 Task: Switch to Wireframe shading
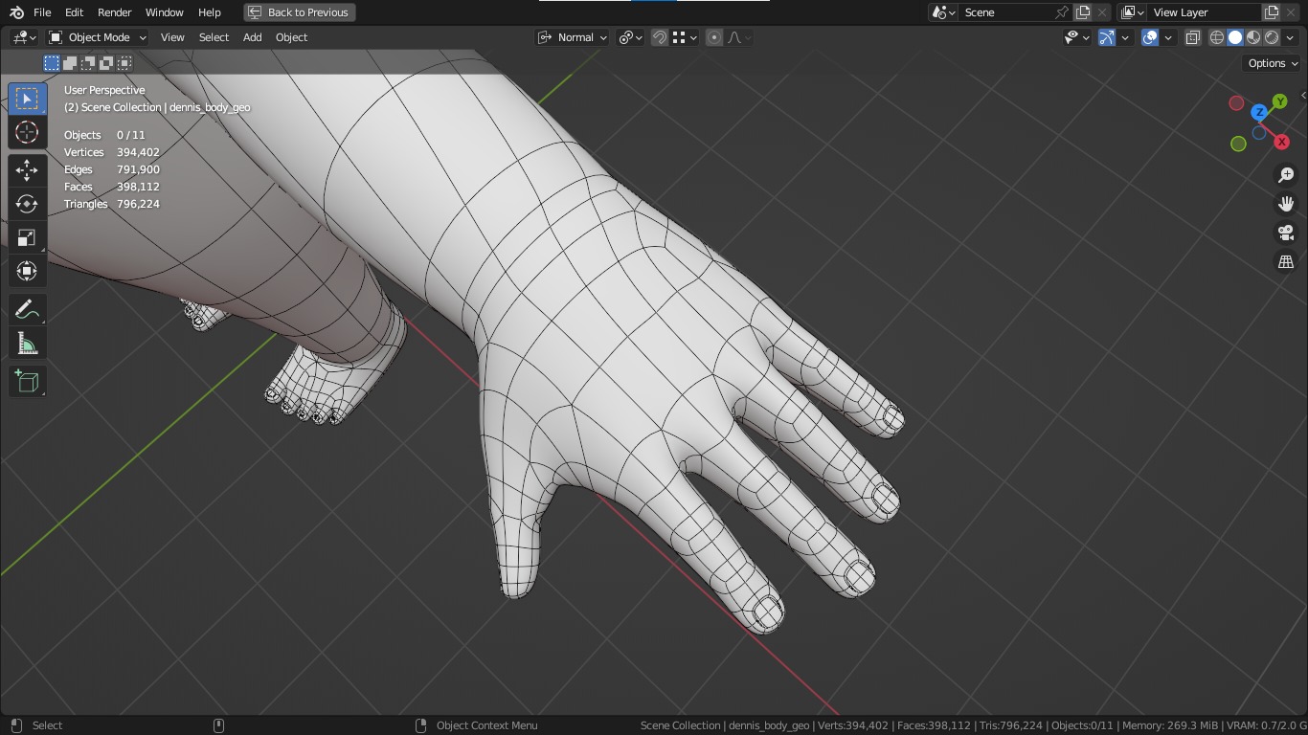pyautogui.click(x=1217, y=37)
